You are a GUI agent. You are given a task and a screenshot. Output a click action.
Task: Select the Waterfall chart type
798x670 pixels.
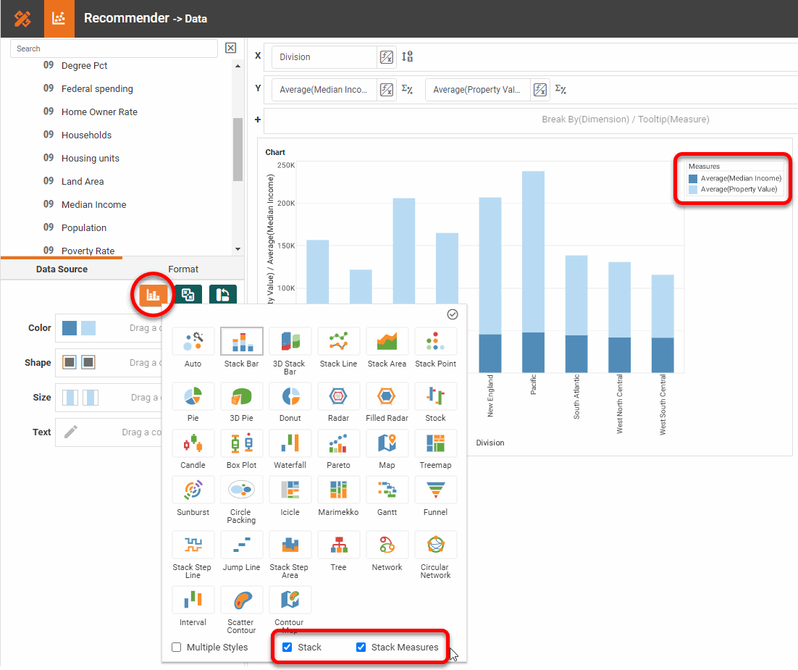tap(290, 443)
